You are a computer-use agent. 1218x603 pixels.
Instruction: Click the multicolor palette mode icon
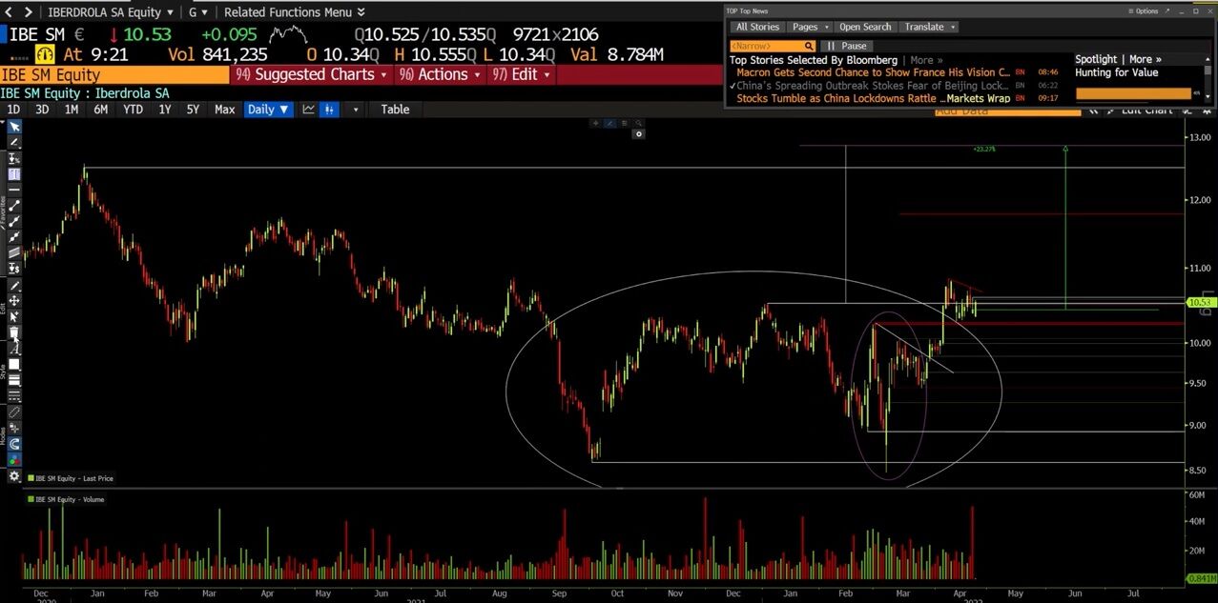(x=14, y=460)
